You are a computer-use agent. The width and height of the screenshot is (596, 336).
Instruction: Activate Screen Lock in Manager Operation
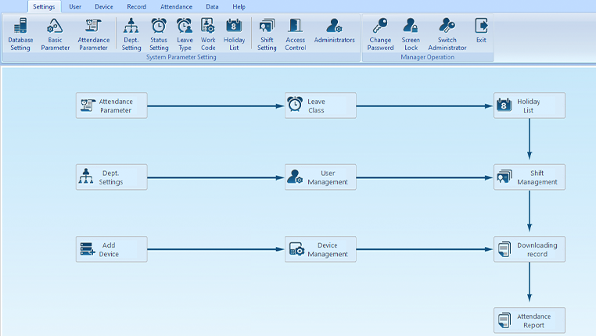click(x=411, y=34)
